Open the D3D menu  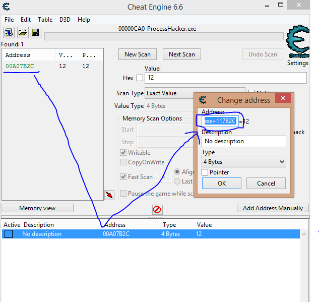click(x=66, y=20)
